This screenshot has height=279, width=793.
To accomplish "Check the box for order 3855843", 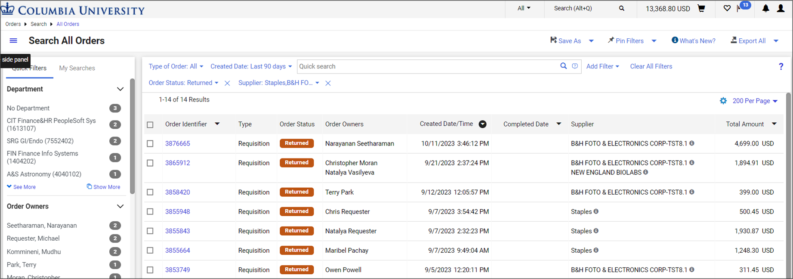I will [x=150, y=231].
